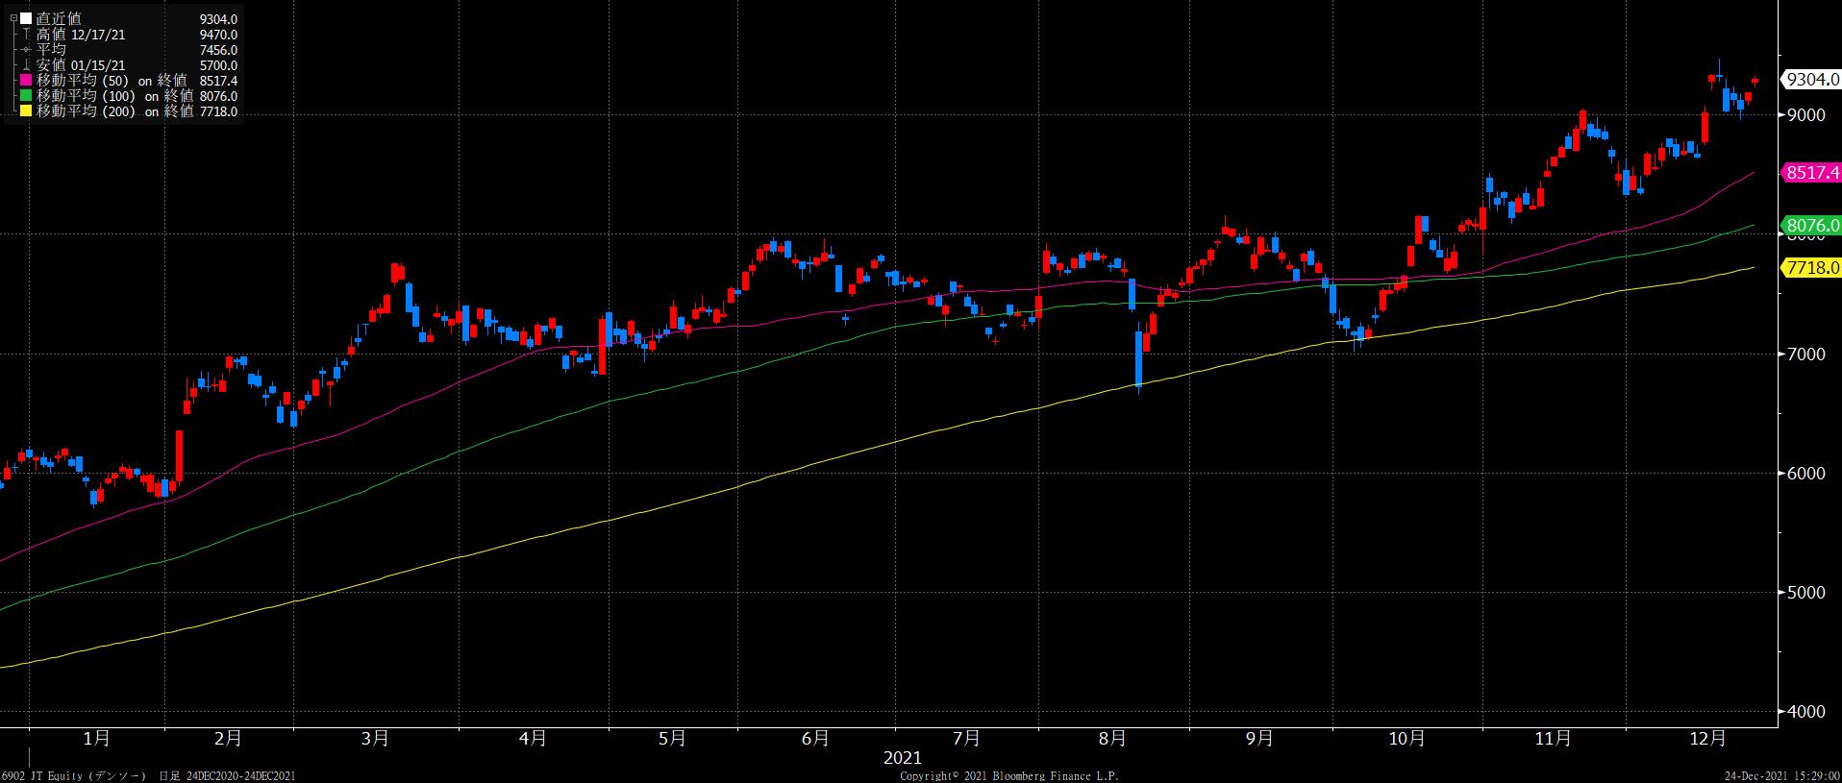Click the green 8076.0 axis label

1811,227
